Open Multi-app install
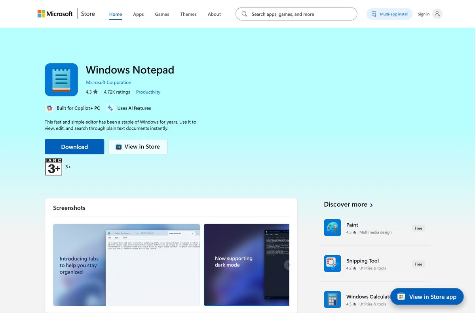The height and width of the screenshot is (313, 475). pyautogui.click(x=389, y=14)
